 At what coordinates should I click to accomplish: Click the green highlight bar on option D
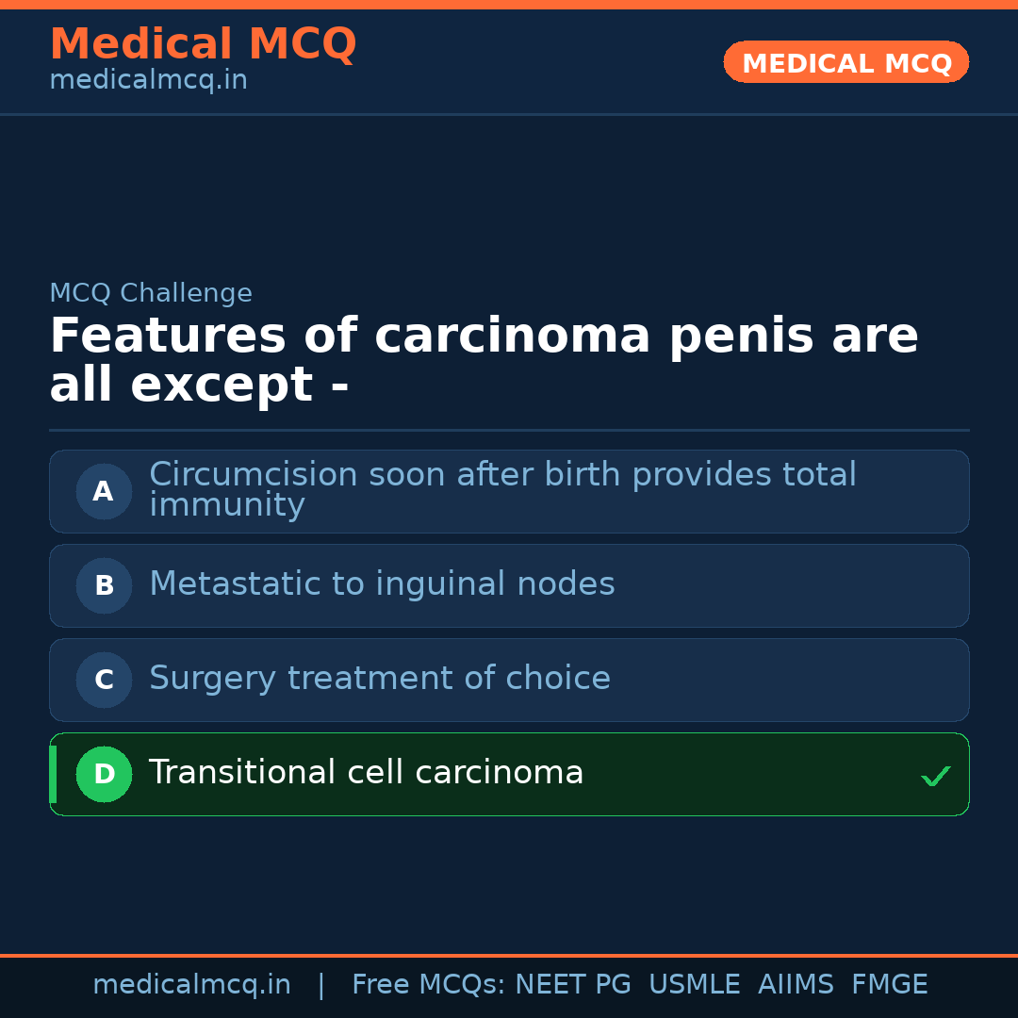(x=52, y=774)
